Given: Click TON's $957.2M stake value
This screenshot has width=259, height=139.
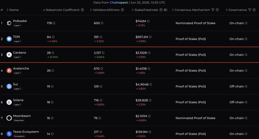Looking at the screenshot, I should 142,37.
